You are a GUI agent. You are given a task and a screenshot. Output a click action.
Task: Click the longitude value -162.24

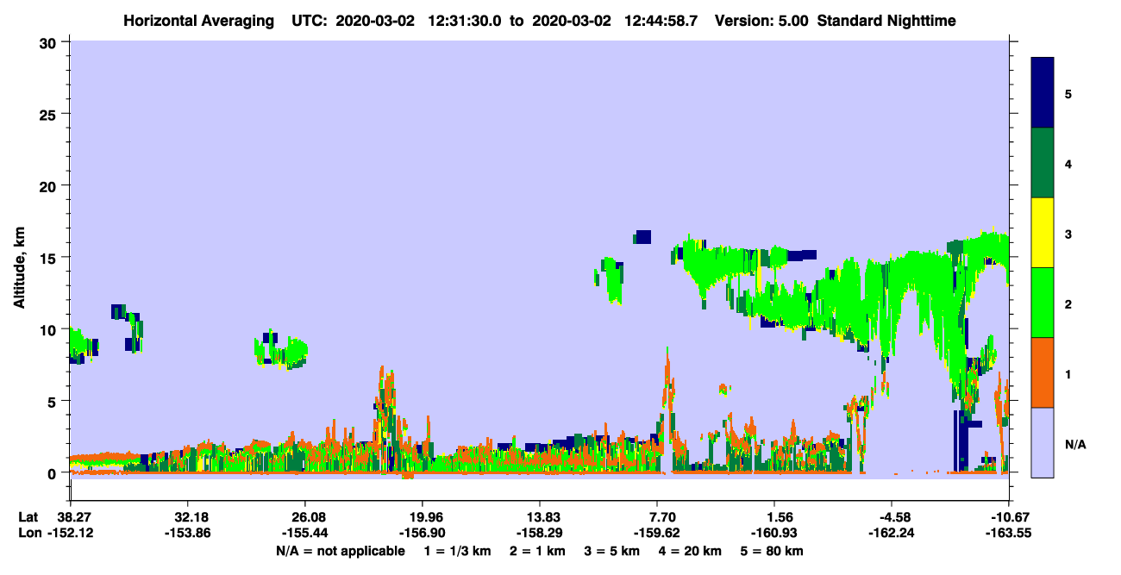click(892, 534)
